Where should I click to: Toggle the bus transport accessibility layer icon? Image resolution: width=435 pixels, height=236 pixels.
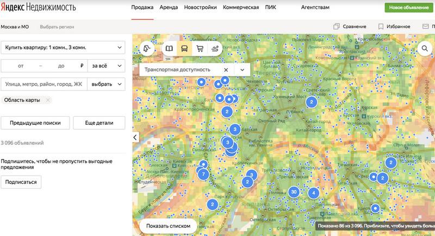[x=184, y=49]
